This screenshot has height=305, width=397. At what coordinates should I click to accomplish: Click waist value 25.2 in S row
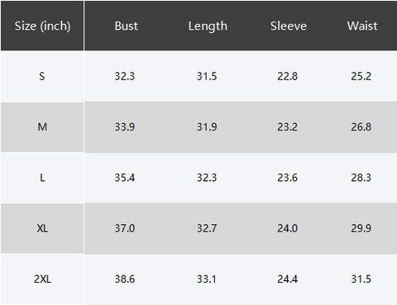click(x=361, y=76)
